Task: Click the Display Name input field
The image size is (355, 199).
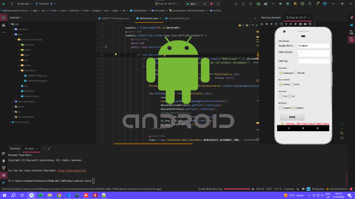Action: point(313,45)
